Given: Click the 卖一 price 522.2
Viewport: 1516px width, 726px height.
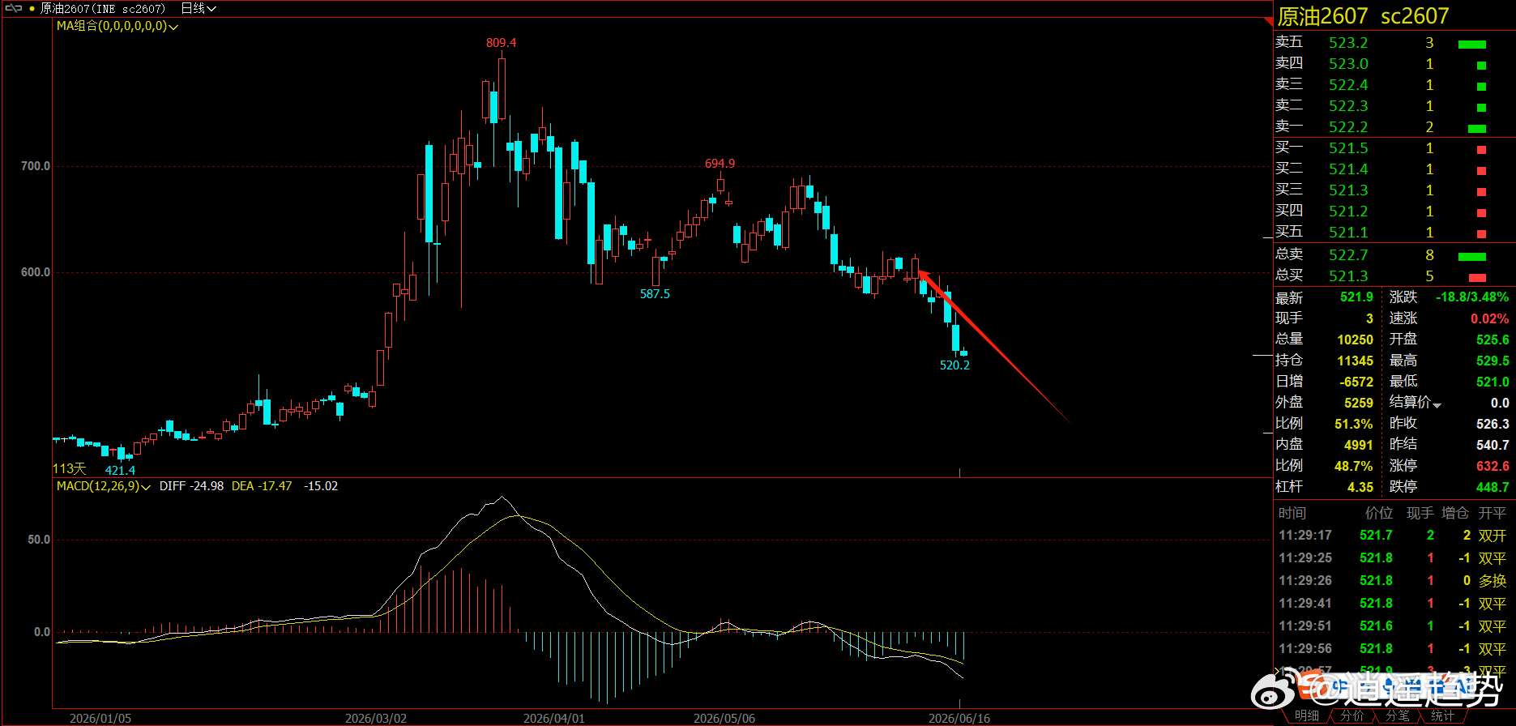Looking at the screenshot, I should (x=1348, y=127).
